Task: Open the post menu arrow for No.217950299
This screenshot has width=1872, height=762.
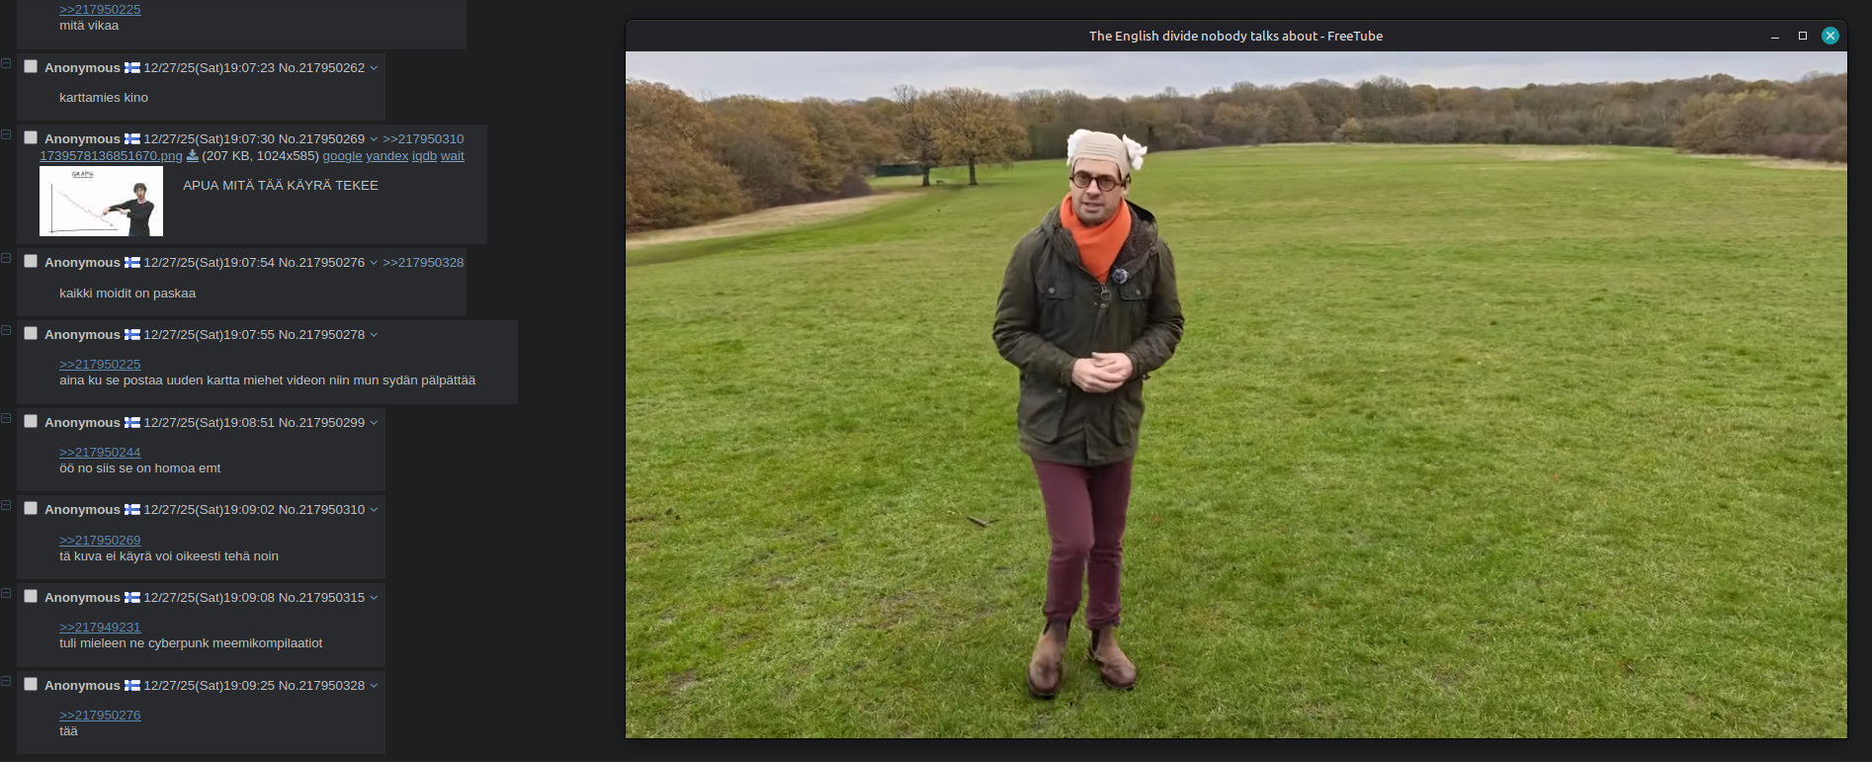Action: tap(374, 423)
